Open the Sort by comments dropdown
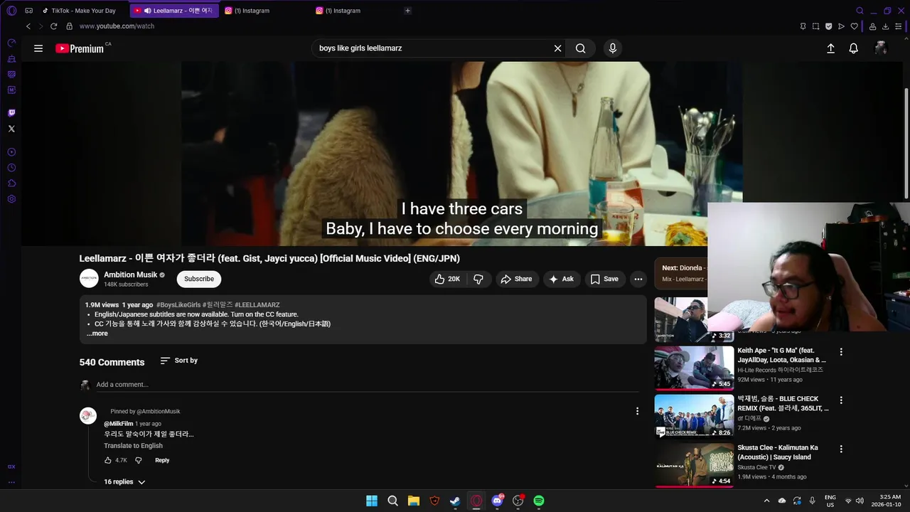The image size is (910, 512). pyautogui.click(x=179, y=361)
